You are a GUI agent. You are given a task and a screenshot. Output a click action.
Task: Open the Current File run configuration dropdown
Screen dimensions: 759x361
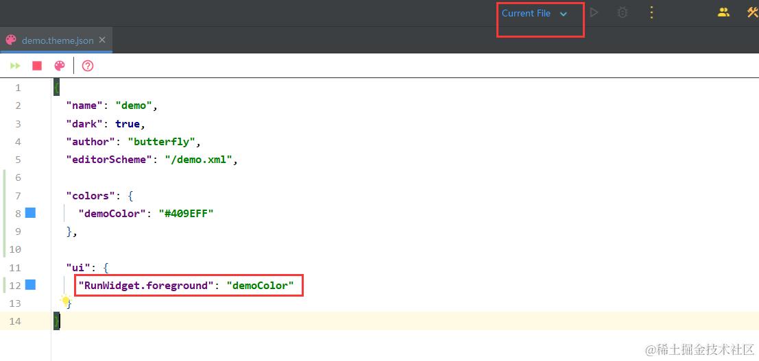(x=534, y=14)
